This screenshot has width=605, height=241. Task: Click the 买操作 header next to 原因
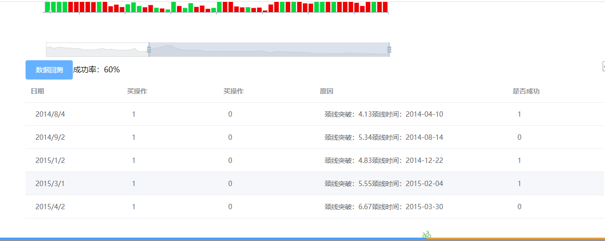coord(233,91)
